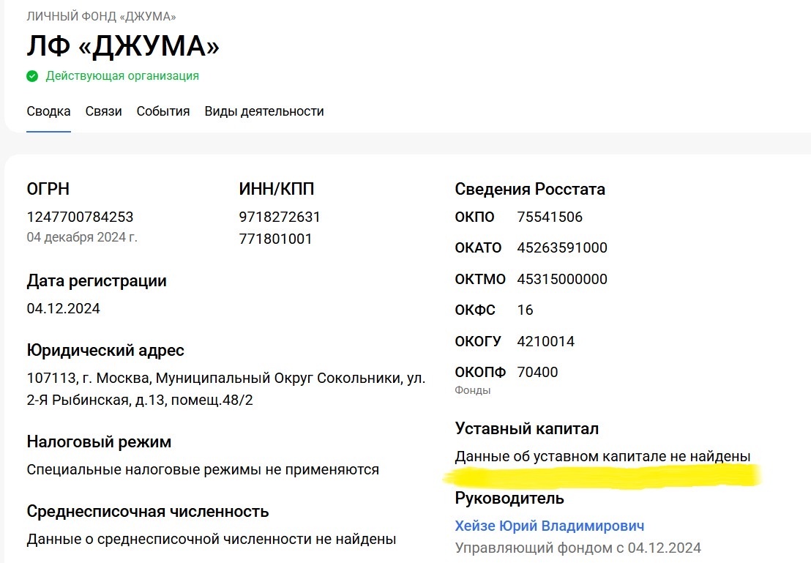This screenshot has width=811, height=563.
Task: Click the ОКФС value 16
Action: point(525,310)
